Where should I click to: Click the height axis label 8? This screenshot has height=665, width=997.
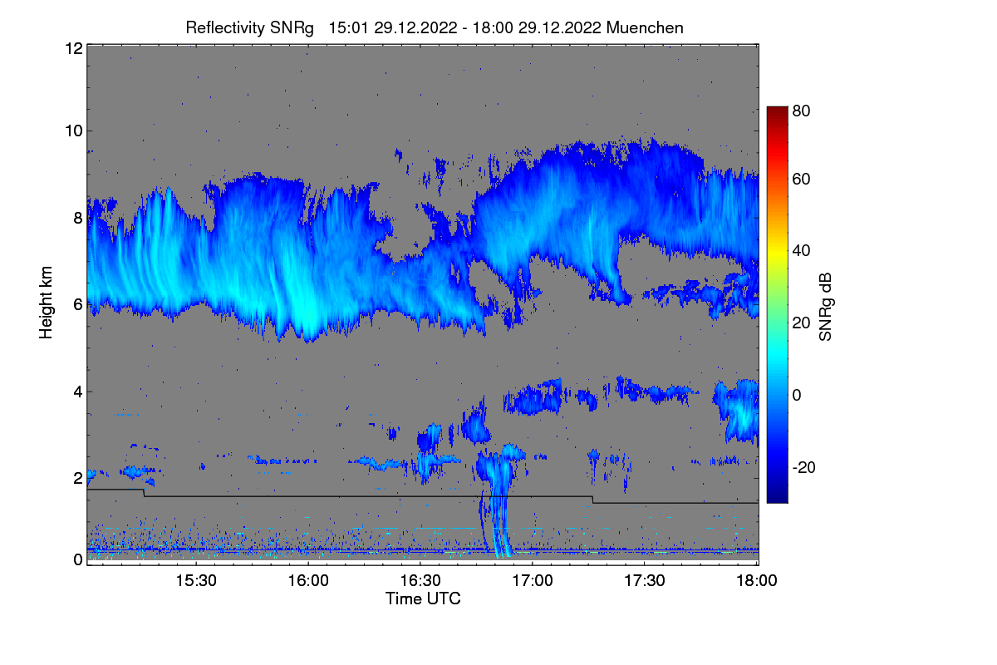pyautogui.click(x=77, y=218)
